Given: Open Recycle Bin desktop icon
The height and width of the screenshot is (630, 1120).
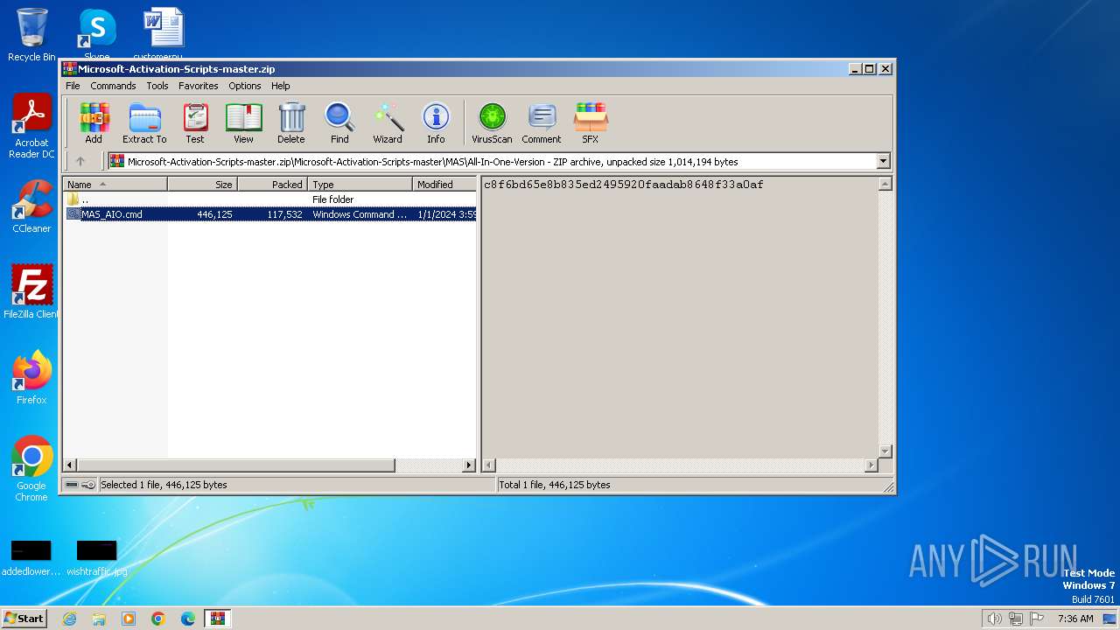Looking at the screenshot, I should 31,35.
